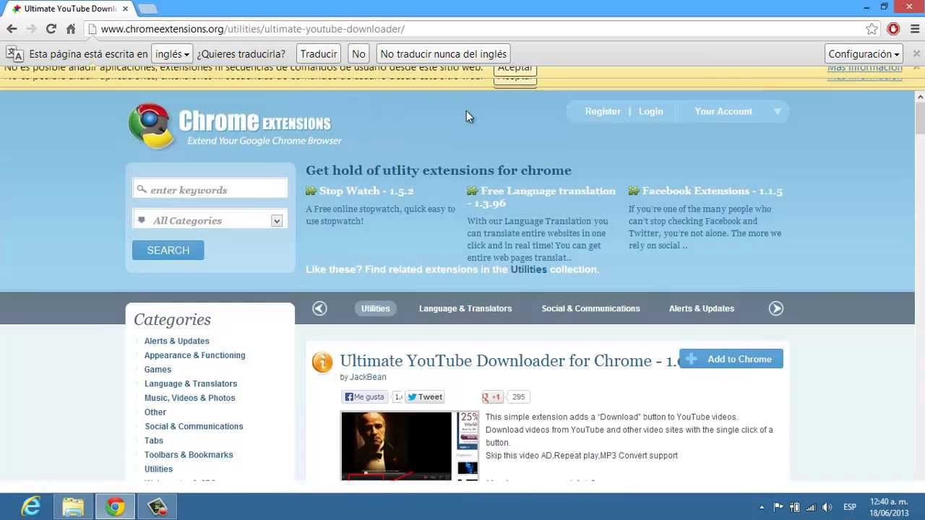Click the Google +1 button
This screenshot has height=520, width=925.
[492, 396]
